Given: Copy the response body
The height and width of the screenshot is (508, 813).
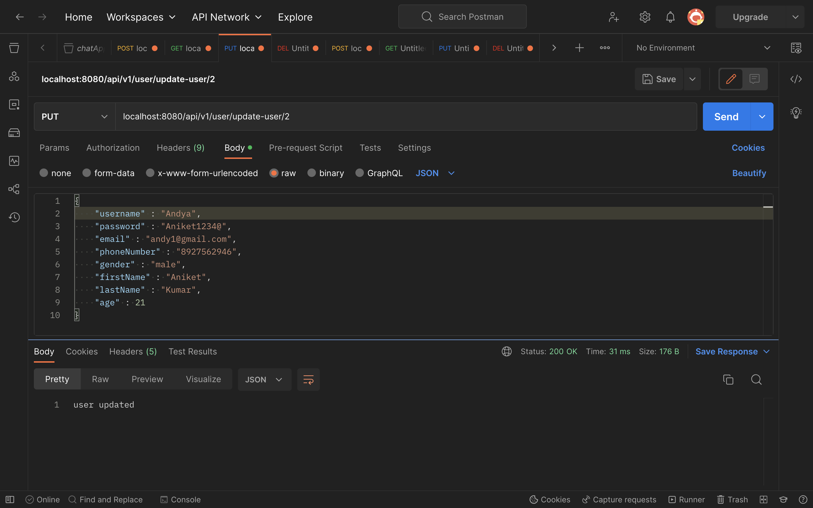Looking at the screenshot, I should pos(728,379).
